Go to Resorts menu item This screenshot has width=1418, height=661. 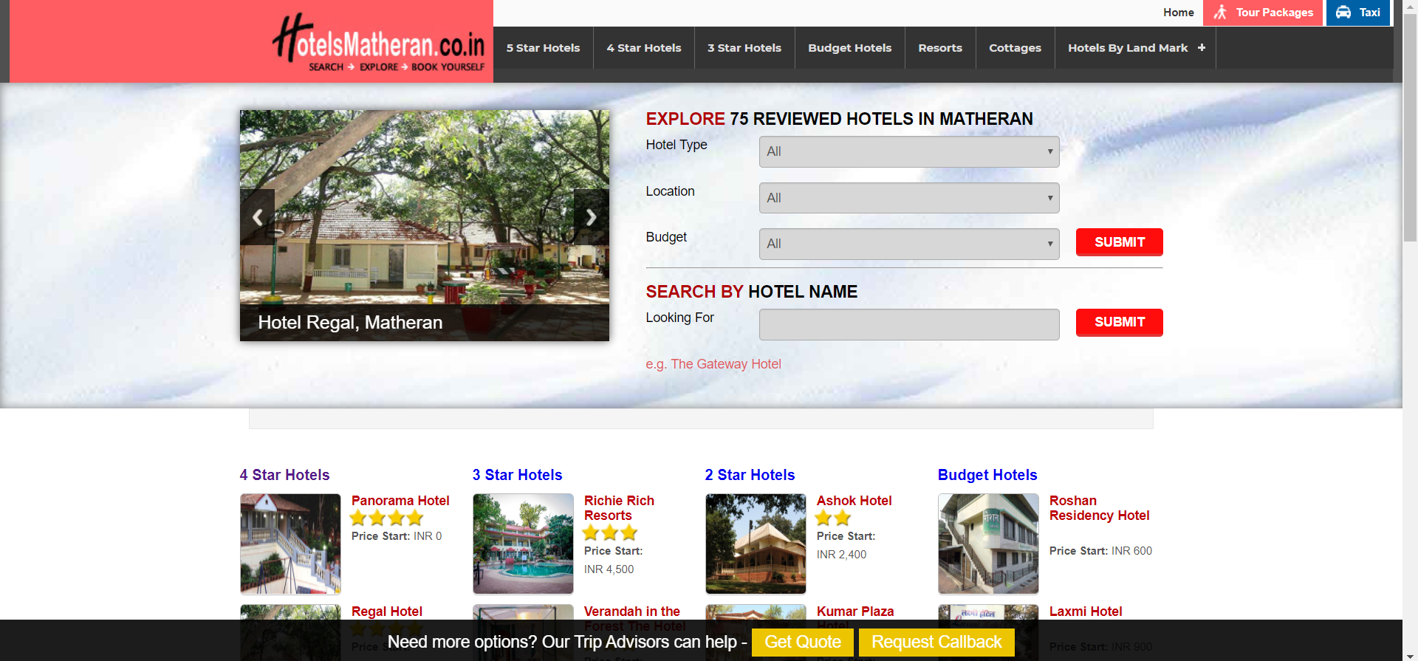tap(940, 48)
